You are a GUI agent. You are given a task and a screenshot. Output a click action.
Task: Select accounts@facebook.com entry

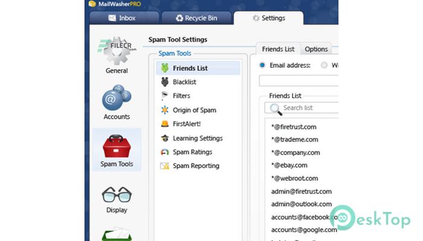(x=305, y=217)
